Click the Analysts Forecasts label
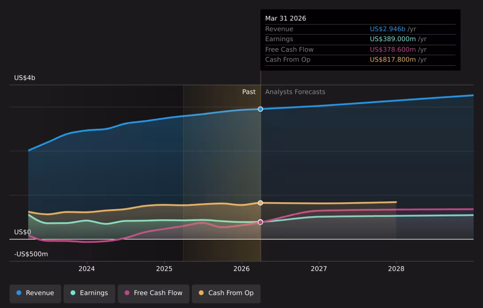This screenshot has width=483, height=308. click(x=295, y=92)
